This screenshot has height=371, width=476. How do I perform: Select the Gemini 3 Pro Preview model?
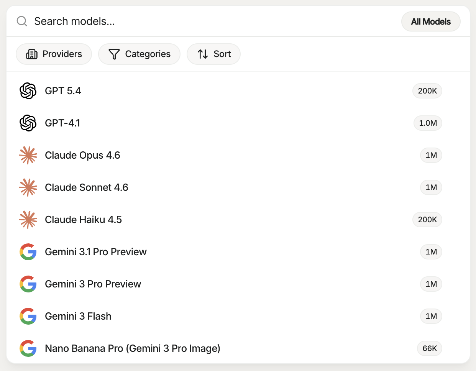(x=93, y=284)
